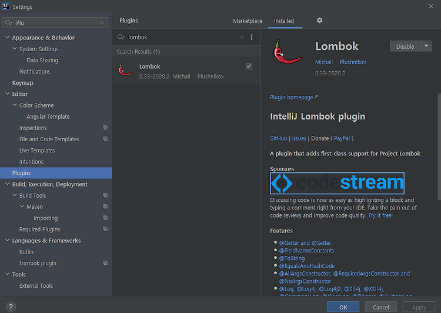Click the Michail author link
The width and height of the screenshot is (441, 313).
pyautogui.click(x=324, y=62)
